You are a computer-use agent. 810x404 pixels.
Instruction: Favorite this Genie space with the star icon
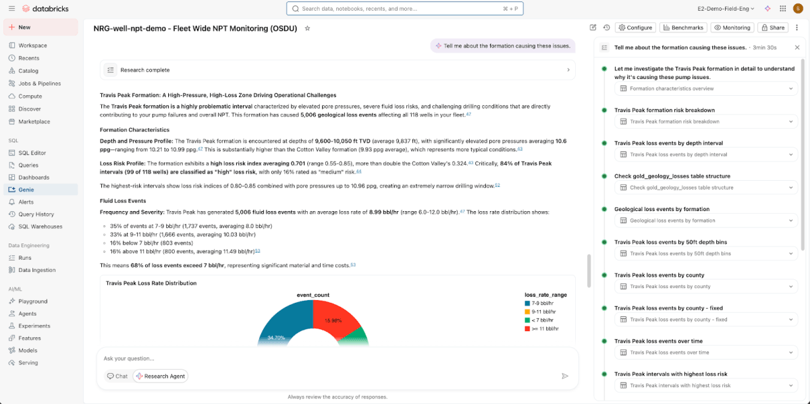pyautogui.click(x=308, y=28)
